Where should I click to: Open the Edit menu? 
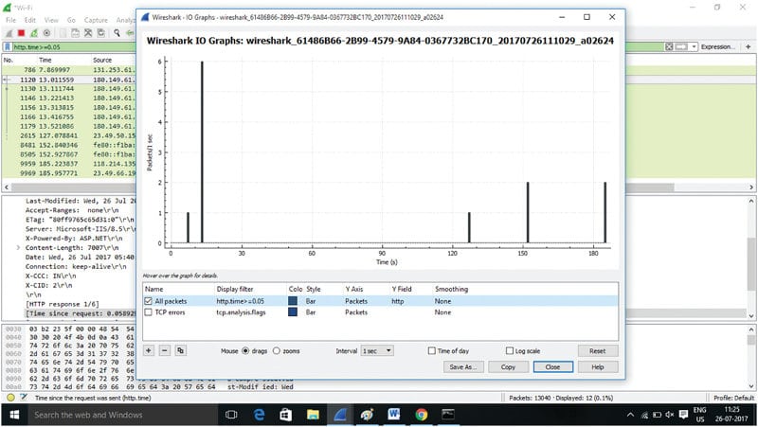pos(31,18)
